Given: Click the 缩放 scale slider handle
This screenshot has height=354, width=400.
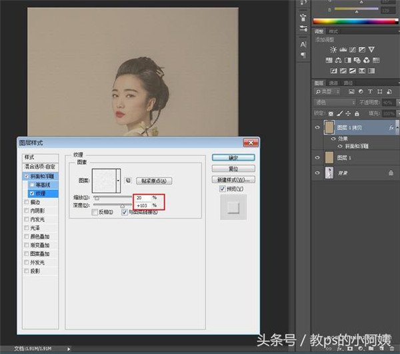Looking at the screenshot, I should pos(97,198).
